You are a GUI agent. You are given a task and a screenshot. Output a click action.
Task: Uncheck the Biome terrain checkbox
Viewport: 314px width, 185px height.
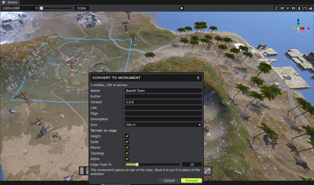click(127, 147)
